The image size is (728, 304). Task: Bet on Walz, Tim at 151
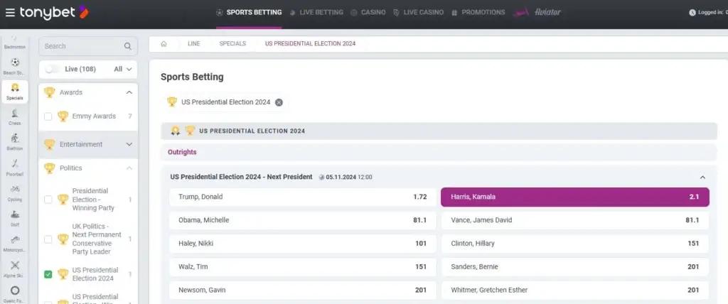303,267
